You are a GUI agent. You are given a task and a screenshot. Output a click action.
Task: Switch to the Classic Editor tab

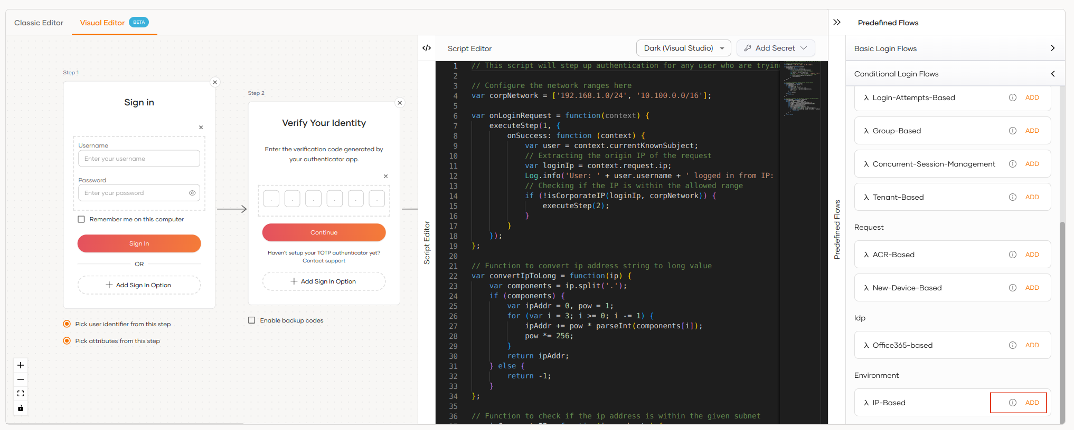coord(39,23)
